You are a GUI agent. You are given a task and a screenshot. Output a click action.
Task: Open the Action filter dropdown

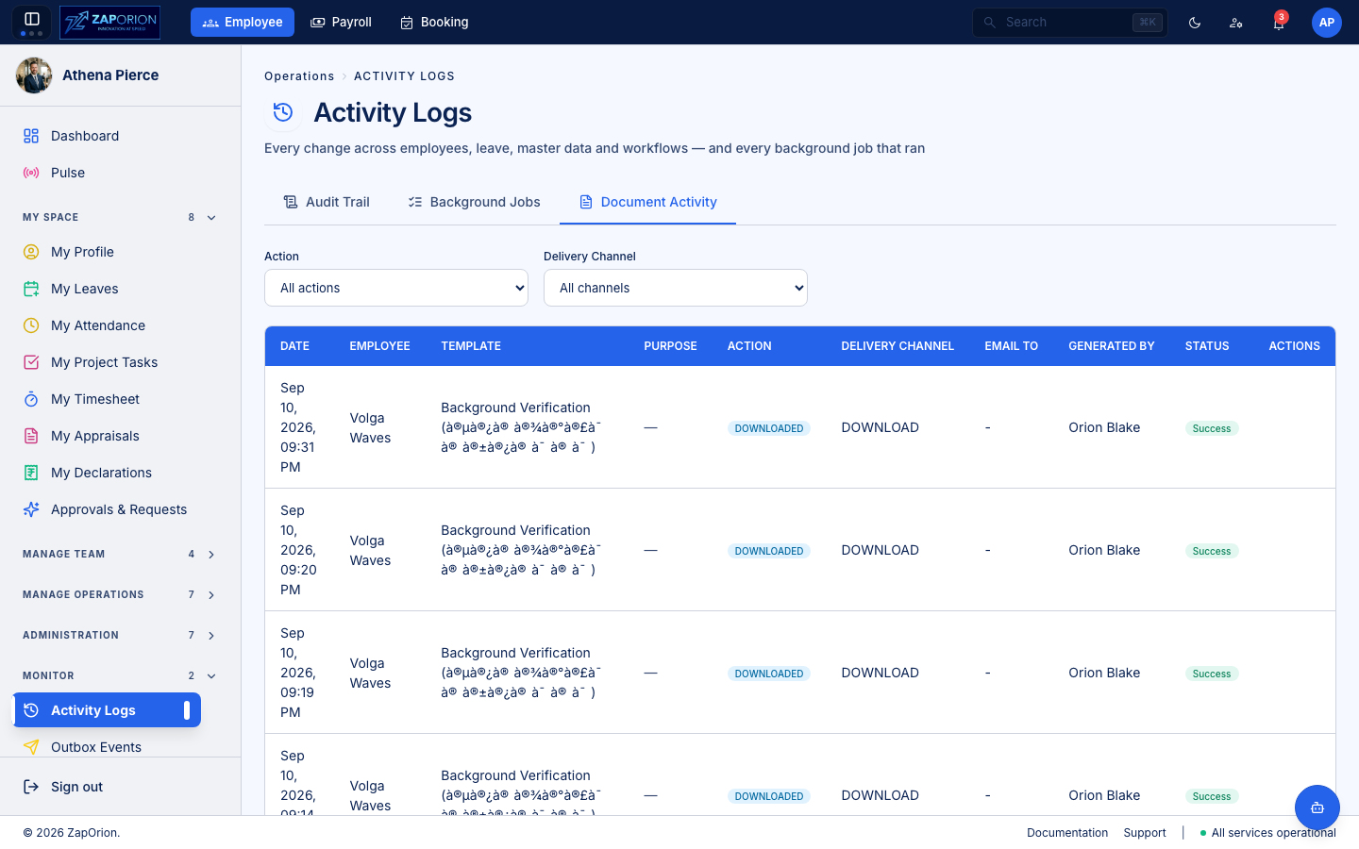(x=396, y=288)
